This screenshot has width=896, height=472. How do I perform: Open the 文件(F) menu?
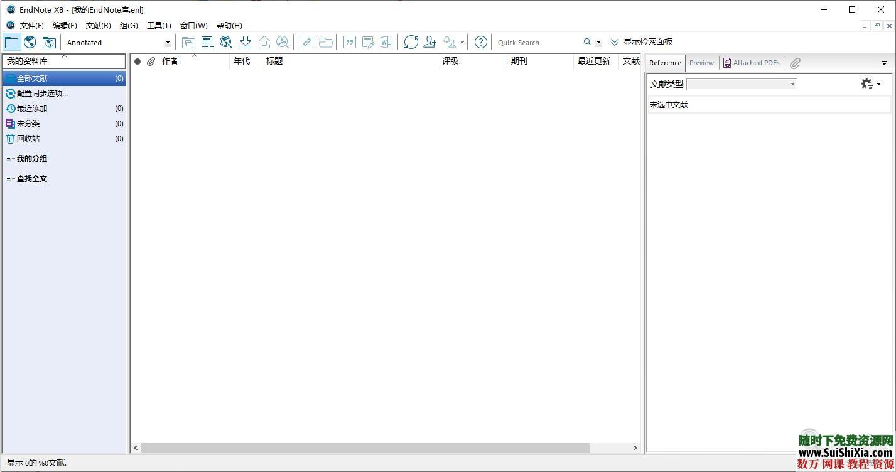pos(31,26)
